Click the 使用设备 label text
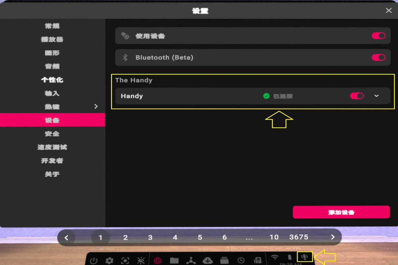The width and height of the screenshot is (398, 265). pyautogui.click(x=150, y=36)
